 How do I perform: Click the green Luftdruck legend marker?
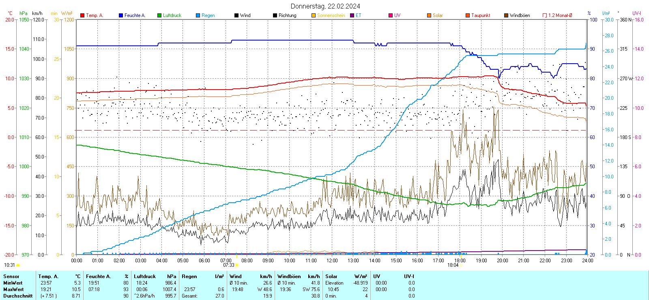(x=159, y=15)
